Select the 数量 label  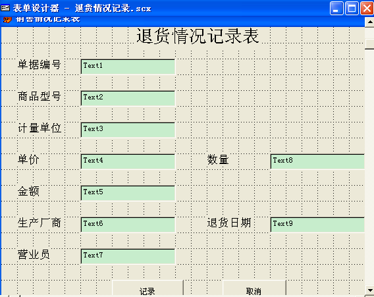[x=218, y=159]
